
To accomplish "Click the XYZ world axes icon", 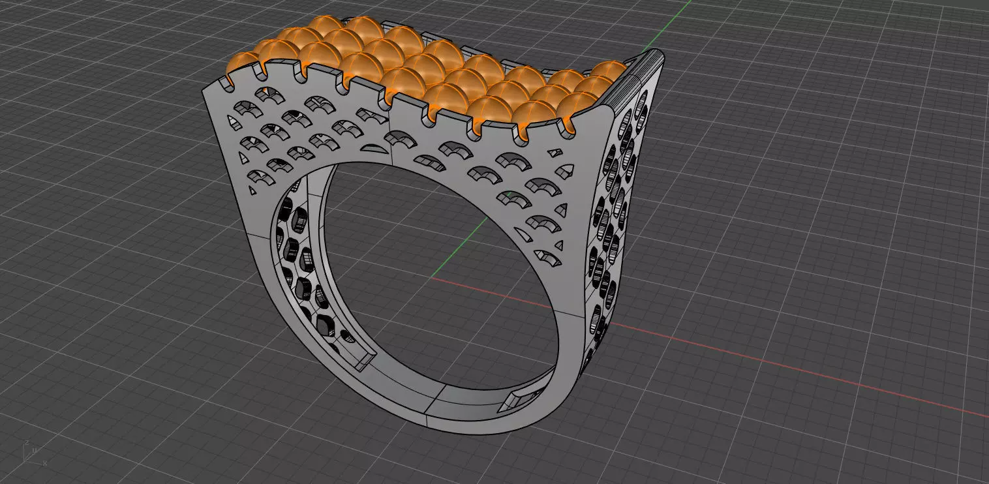I will [x=35, y=453].
